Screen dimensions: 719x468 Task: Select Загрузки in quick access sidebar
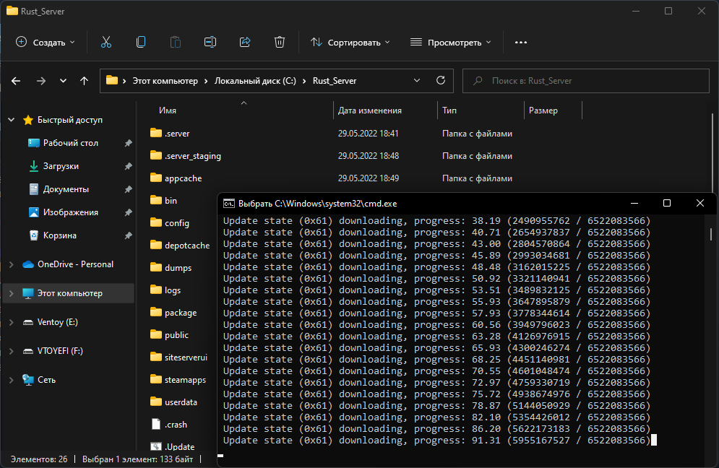(x=61, y=166)
